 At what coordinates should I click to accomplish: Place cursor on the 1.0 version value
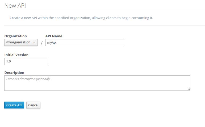[x=9, y=61]
